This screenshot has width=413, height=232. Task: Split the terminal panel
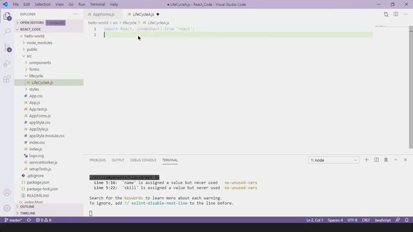point(376,160)
